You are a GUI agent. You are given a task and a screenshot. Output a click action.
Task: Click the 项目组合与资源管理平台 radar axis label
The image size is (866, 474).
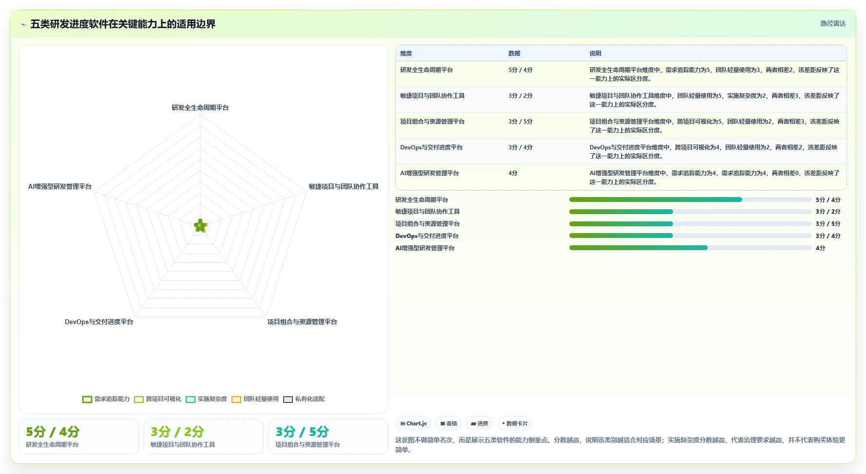[x=302, y=322]
